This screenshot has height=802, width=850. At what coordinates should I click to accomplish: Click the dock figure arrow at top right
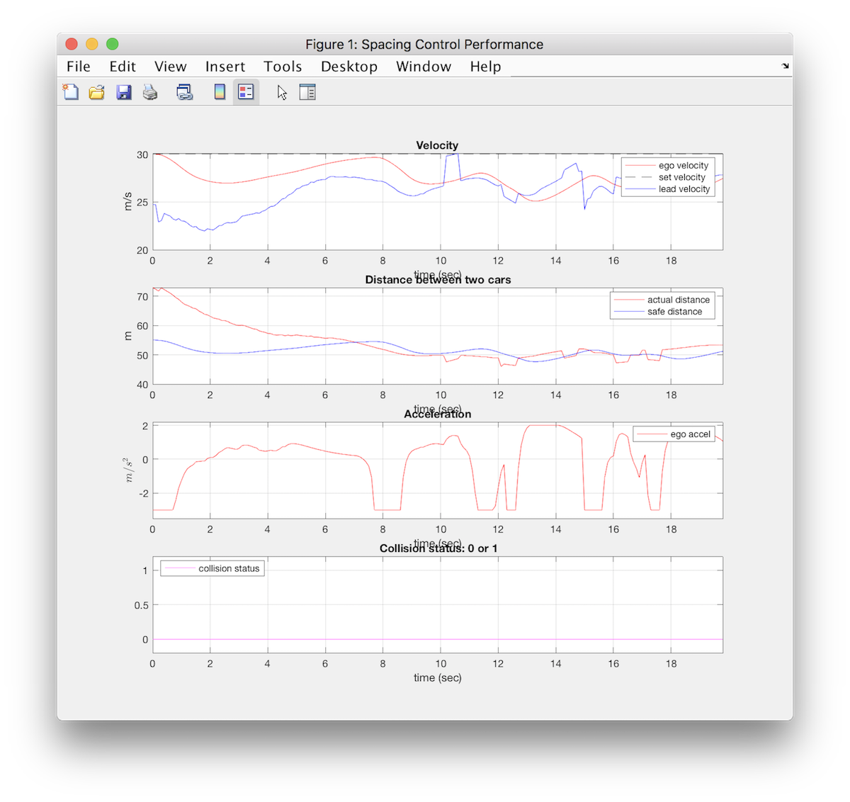(x=785, y=66)
